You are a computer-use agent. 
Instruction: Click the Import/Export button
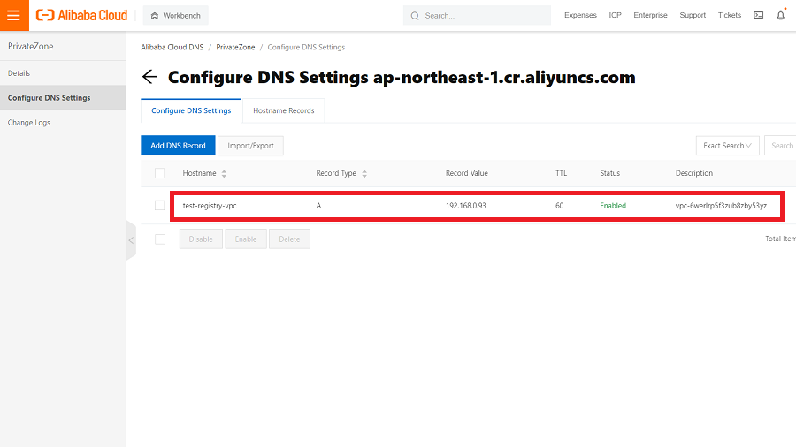coord(250,146)
